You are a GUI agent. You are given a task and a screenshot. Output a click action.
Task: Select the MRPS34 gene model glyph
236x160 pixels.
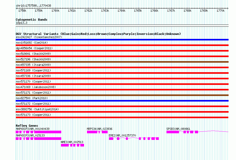97,132
